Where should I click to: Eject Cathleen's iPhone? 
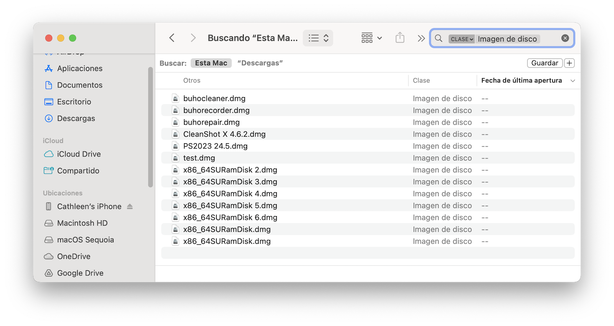click(x=130, y=206)
